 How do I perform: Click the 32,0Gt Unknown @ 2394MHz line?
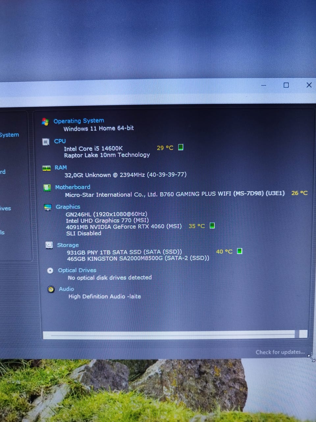click(125, 175)
